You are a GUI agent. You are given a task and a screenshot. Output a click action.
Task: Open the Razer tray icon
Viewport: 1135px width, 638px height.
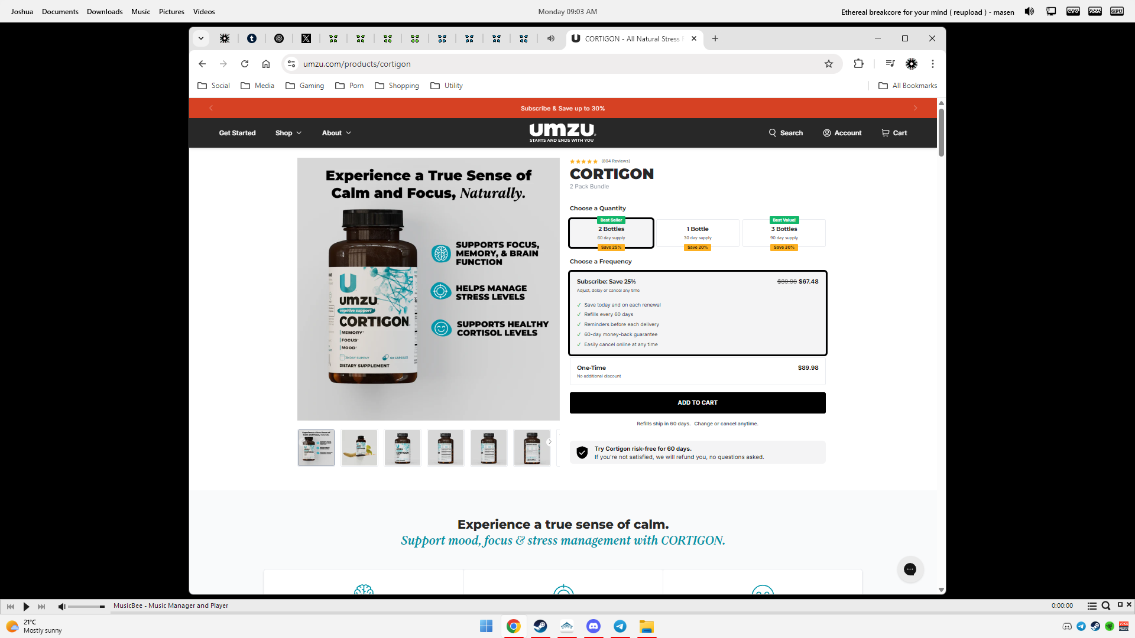[x=1110, y=626]
